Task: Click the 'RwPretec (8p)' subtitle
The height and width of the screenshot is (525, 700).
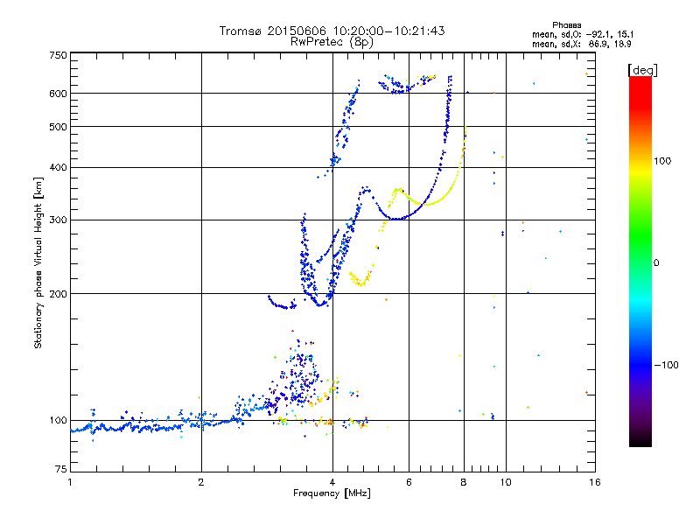Action: click(x=332, y=42)
